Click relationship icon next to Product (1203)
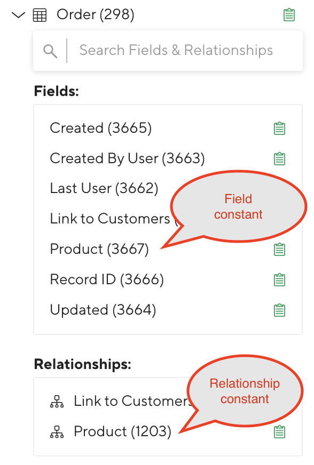 (x=57, y=432)
